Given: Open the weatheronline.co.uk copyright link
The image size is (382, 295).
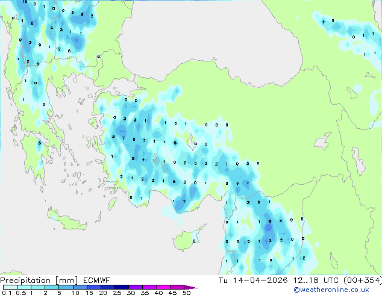Looking at the screenshot, I should point(331,290).
